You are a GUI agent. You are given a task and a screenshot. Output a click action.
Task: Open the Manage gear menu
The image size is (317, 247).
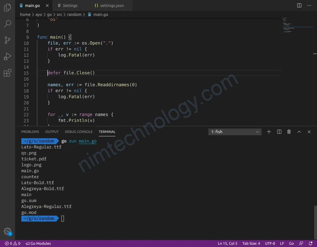(8, 231)
